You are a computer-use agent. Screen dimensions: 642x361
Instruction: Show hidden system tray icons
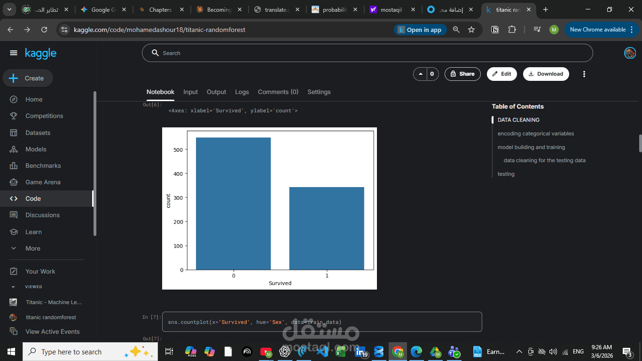pyautogui.click(x=519, y=352)
